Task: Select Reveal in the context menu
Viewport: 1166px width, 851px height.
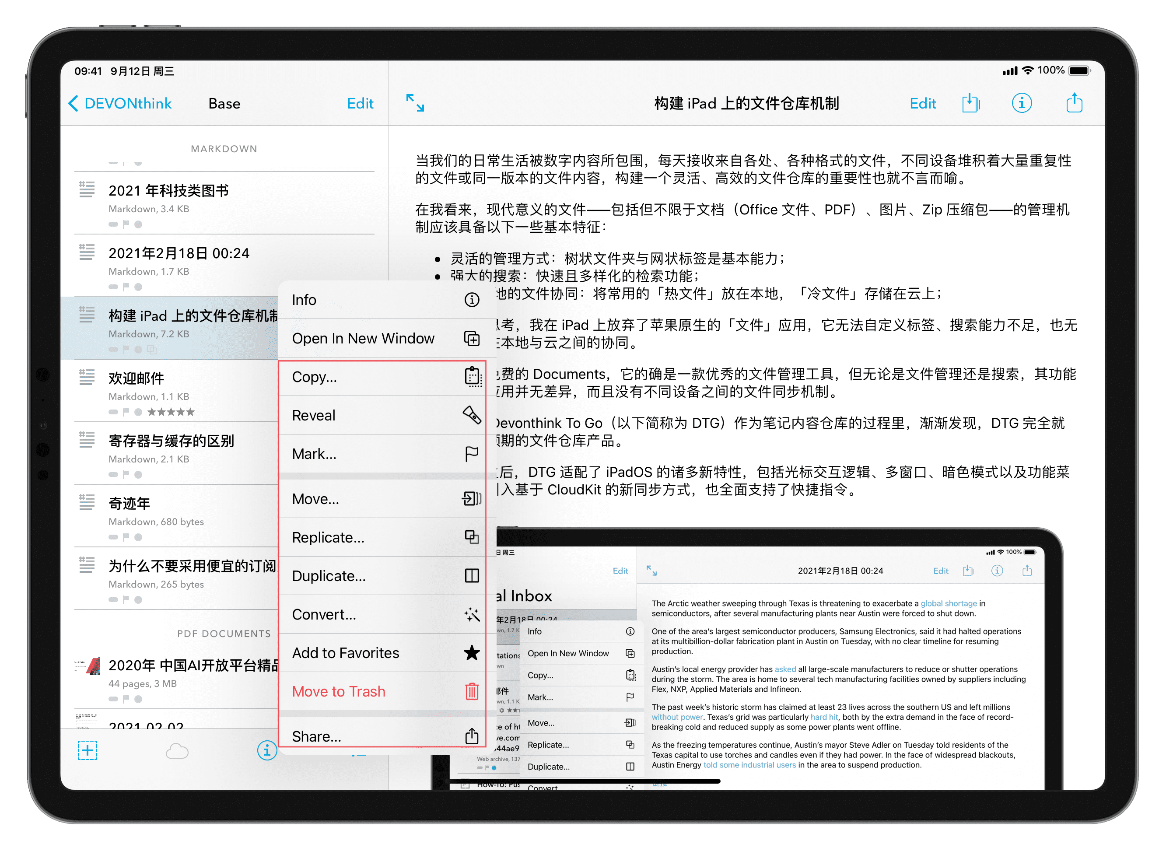Action: (386, 415)
